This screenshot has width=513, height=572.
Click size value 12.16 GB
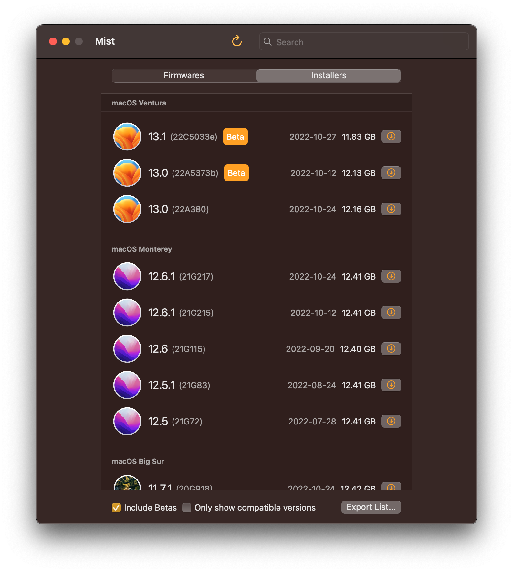click(x=359, y=209)
